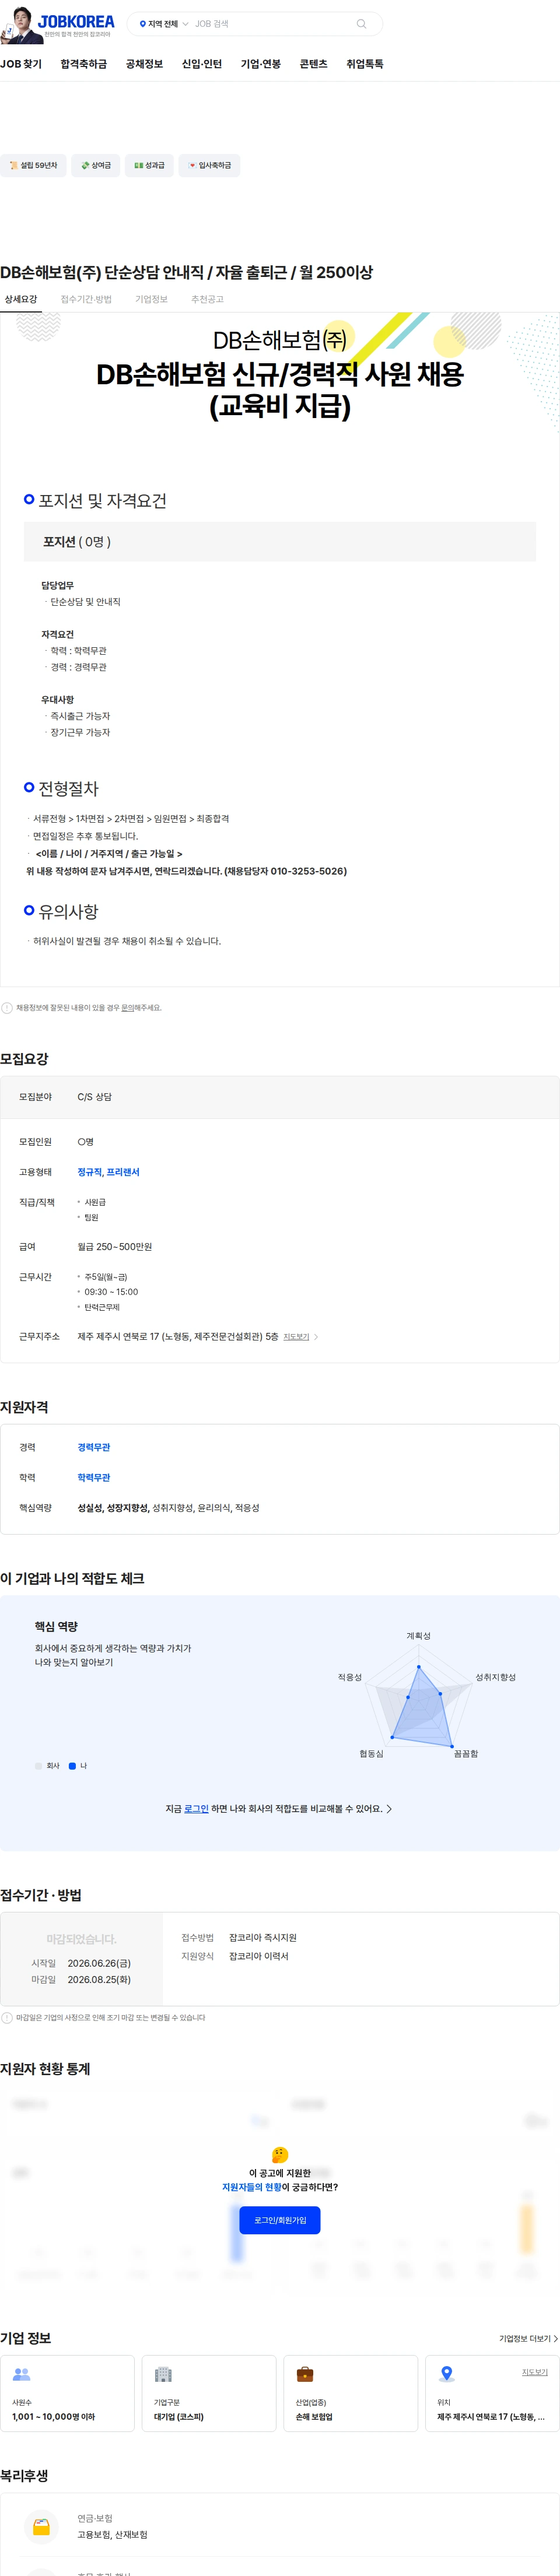The image size is (560, 2576).
Task: Switch to the 상세요강 tab
Action: 21,299
